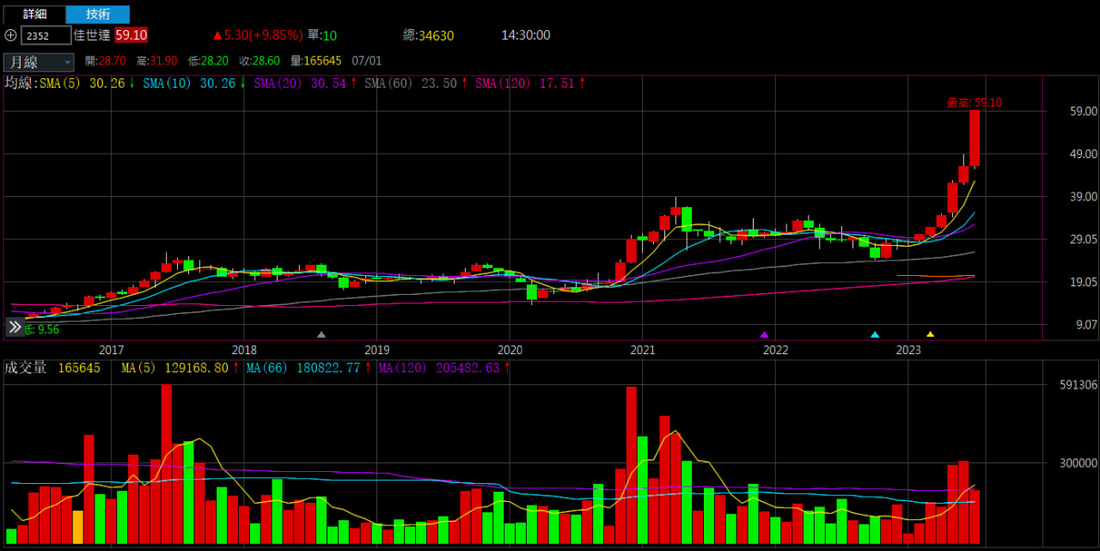The width and height of the screenshot is (1100, 551).
Task: Open the 月線 period dropdown
Action: 40,62
